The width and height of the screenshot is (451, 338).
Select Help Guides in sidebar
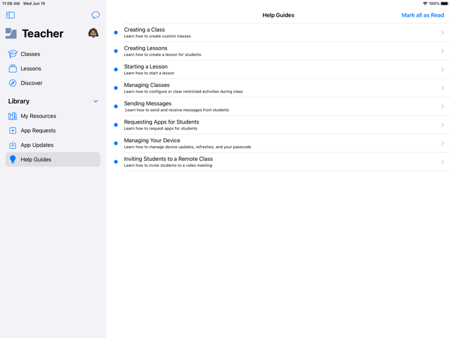click(x=53, y=159)
